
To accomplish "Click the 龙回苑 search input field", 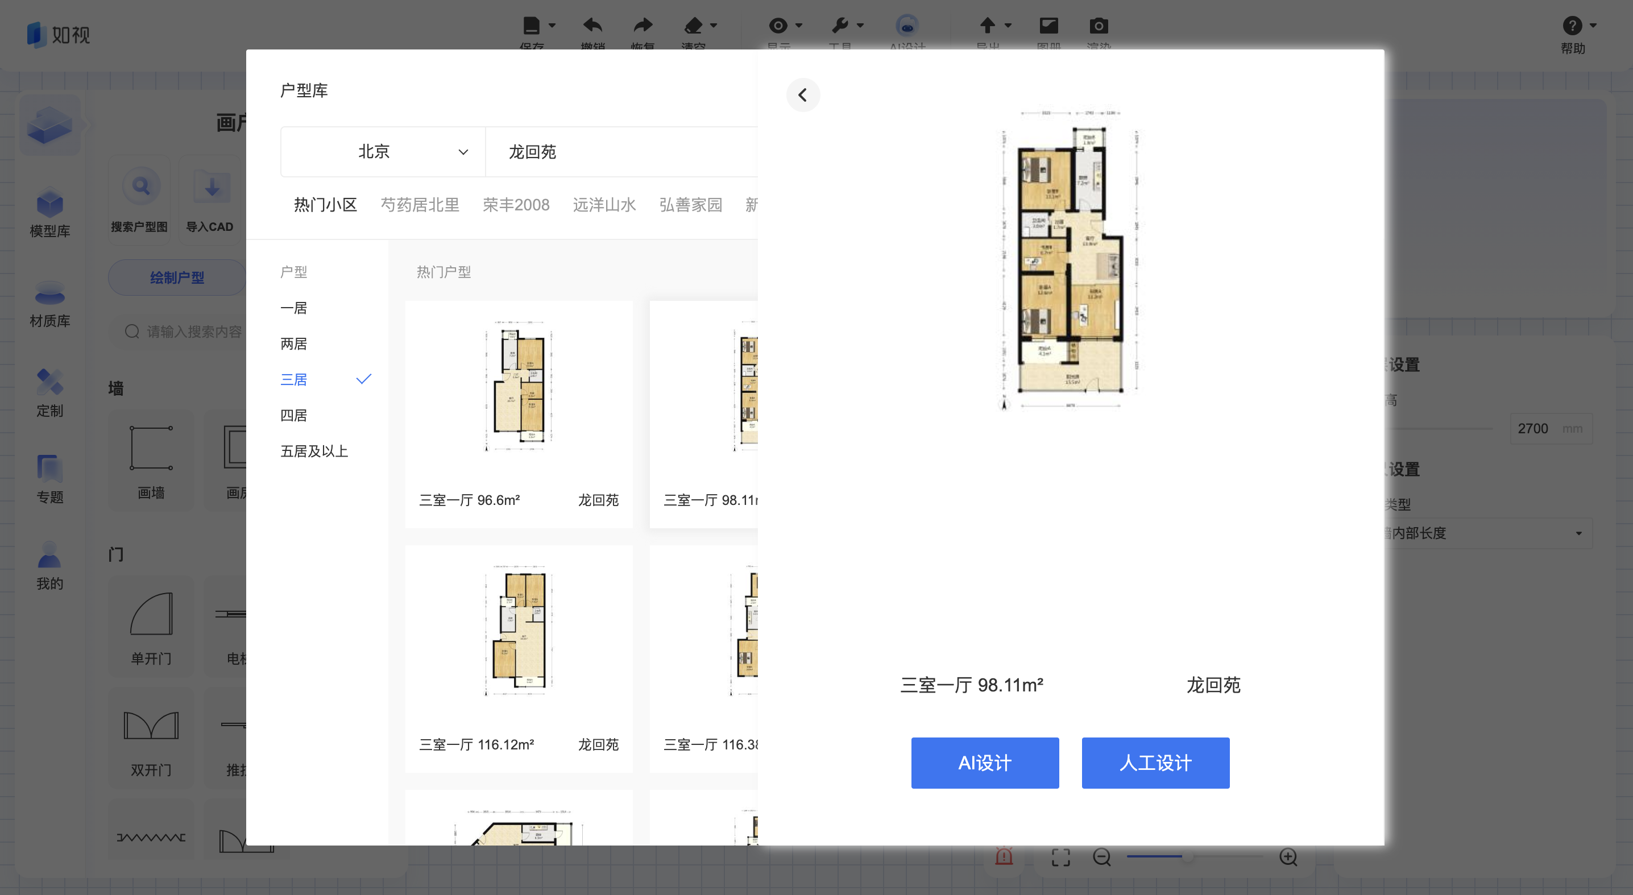I will [x=621, y=152].
